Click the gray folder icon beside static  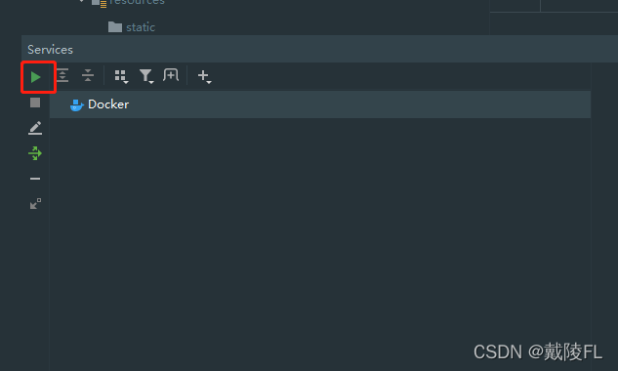click(115, 27)
